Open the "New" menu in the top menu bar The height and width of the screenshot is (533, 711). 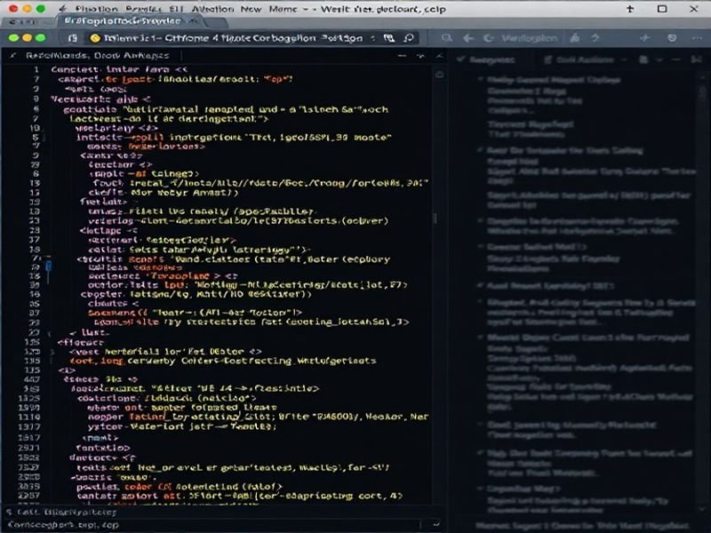(251, 7)
